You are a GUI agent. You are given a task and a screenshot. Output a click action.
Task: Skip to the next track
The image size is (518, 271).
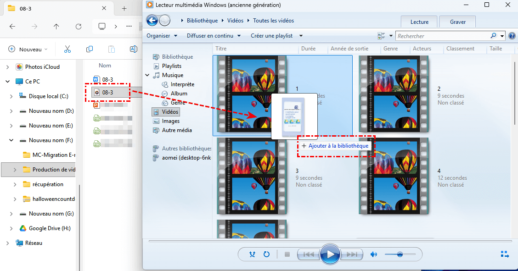(352, 254)
